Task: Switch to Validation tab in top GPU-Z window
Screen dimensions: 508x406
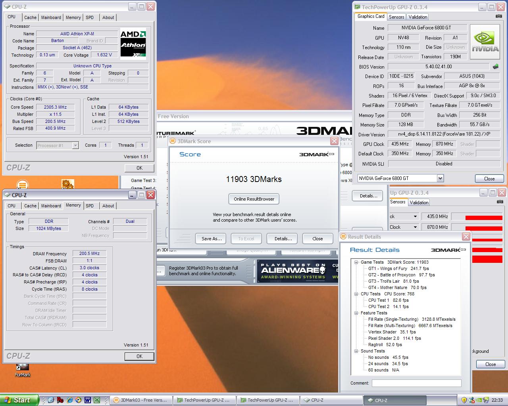Action: 418,17
